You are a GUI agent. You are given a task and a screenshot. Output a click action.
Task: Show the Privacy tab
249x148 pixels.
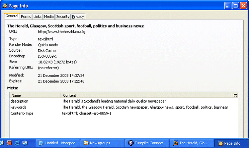[78, 17]
